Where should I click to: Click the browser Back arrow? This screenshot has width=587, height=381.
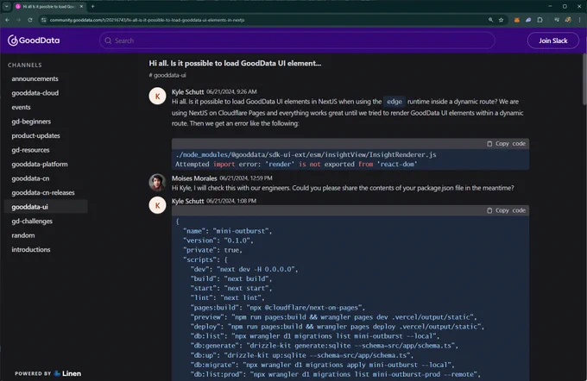coord(7,20)
